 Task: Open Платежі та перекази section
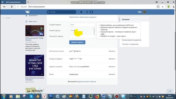(130, 44)
